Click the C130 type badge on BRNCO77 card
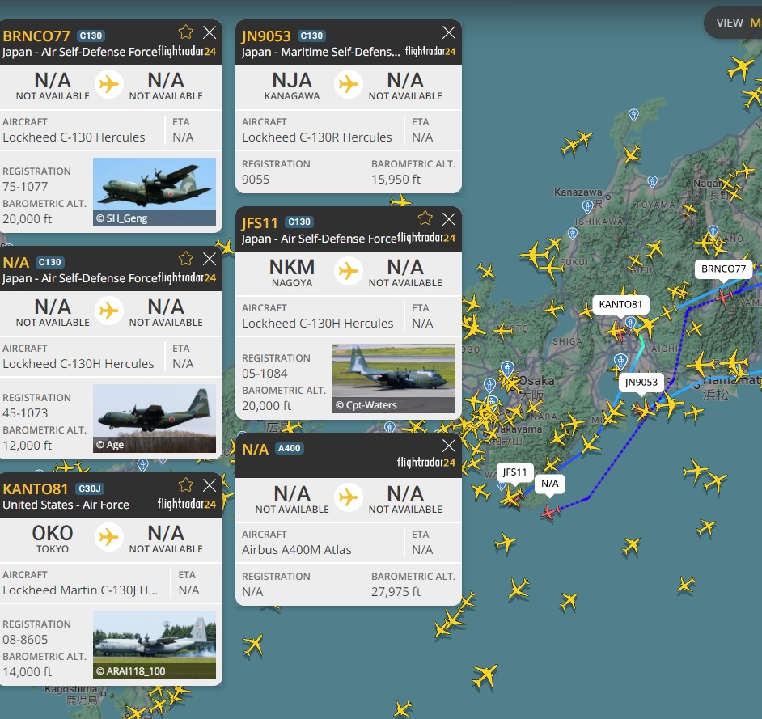Screen dimensions: 762x719 [x=91, y=36]
